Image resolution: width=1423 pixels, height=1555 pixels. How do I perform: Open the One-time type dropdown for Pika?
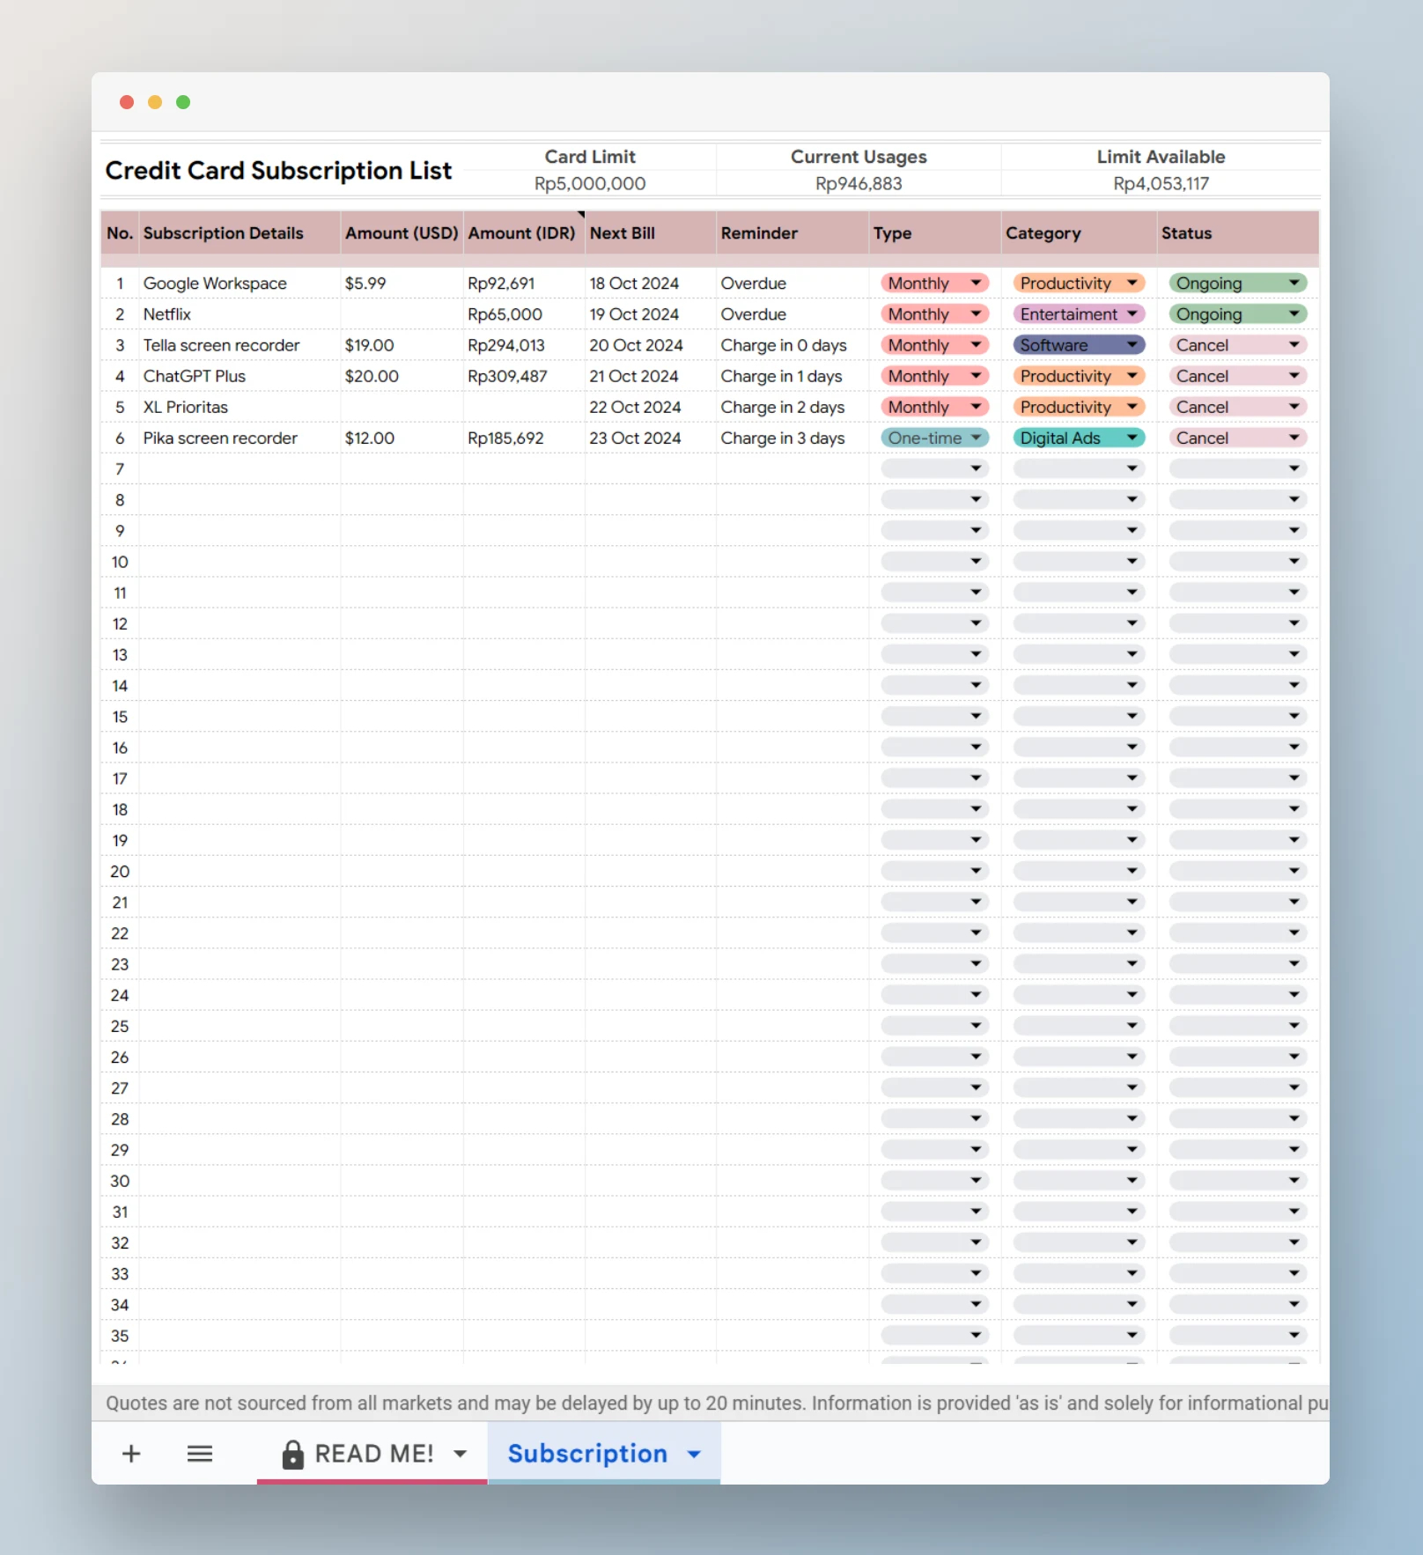(934, 438)
